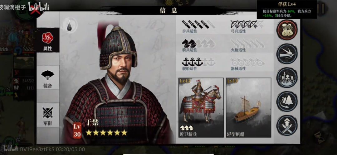Image resolution: width=337 pixels, height=155 pixels.
Task: Click the 骑兵适性 cavalry aptitude horses
Action: point(198,44)
